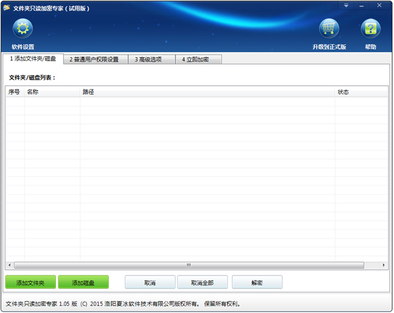Click the 取消 button
The width and height of the screenshot is (394, 313).
tap(150, 282)
